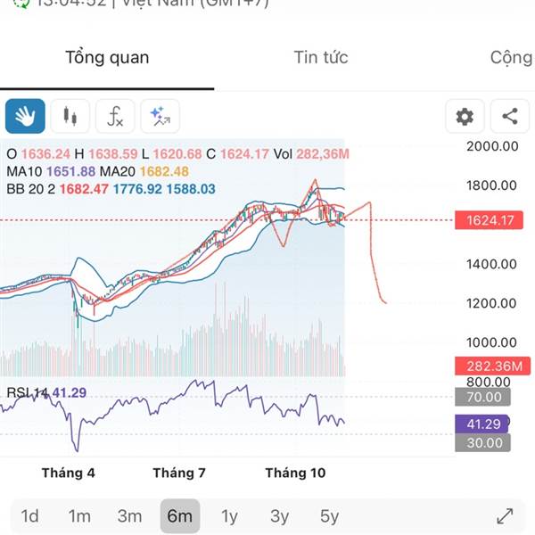Viewport: 535px width, 535px height.
Task: Select the 6m timeframe
Action: coord(179,515)
